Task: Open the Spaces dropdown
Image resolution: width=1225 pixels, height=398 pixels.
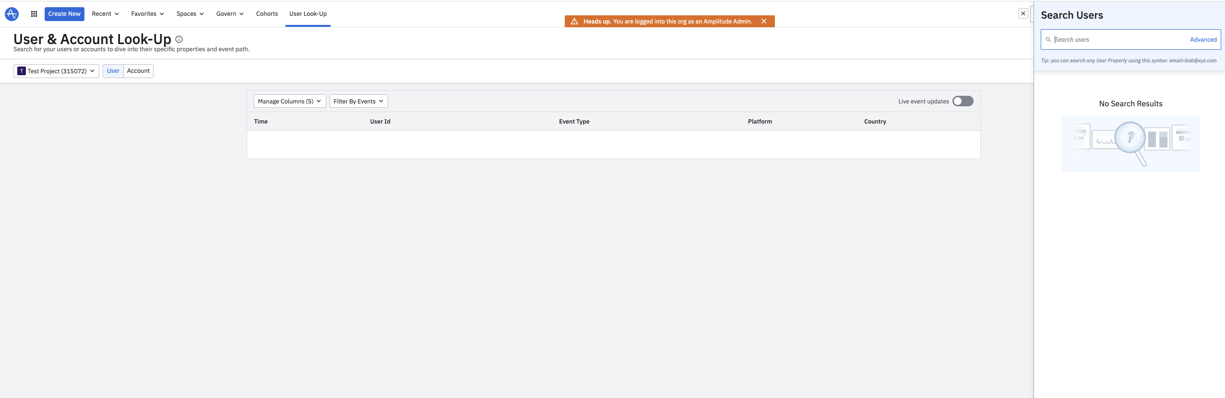Action: coord(190,14)
